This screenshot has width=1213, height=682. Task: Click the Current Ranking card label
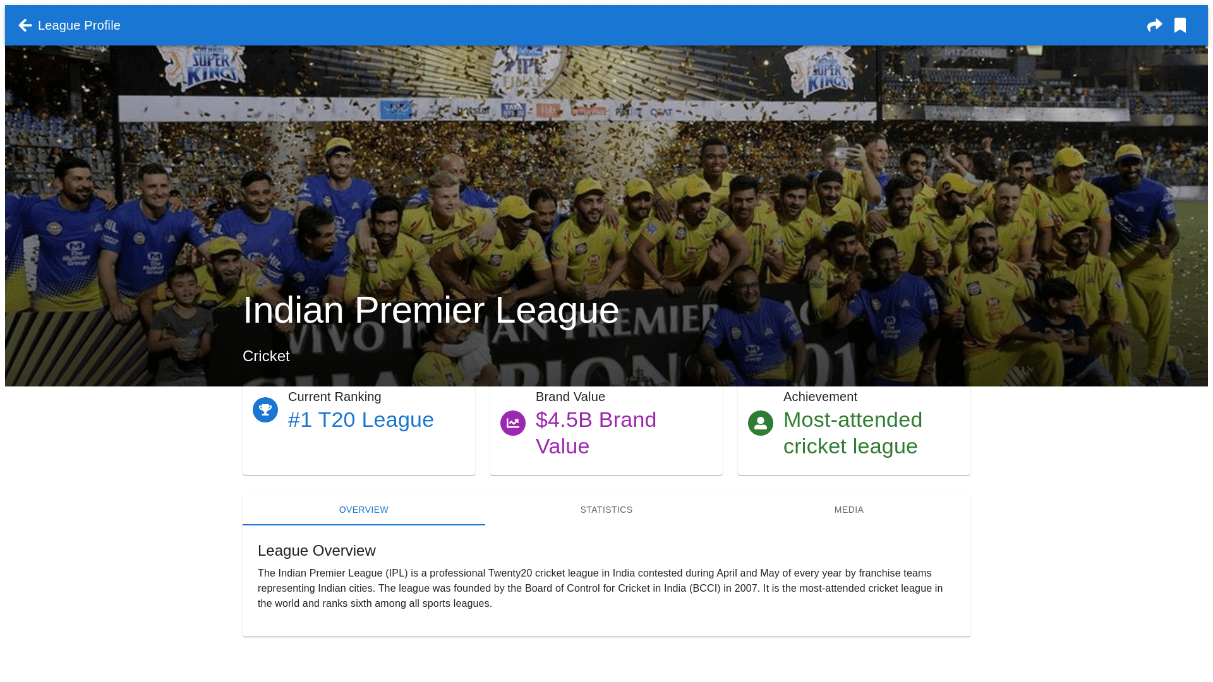[x=335, y=397]
